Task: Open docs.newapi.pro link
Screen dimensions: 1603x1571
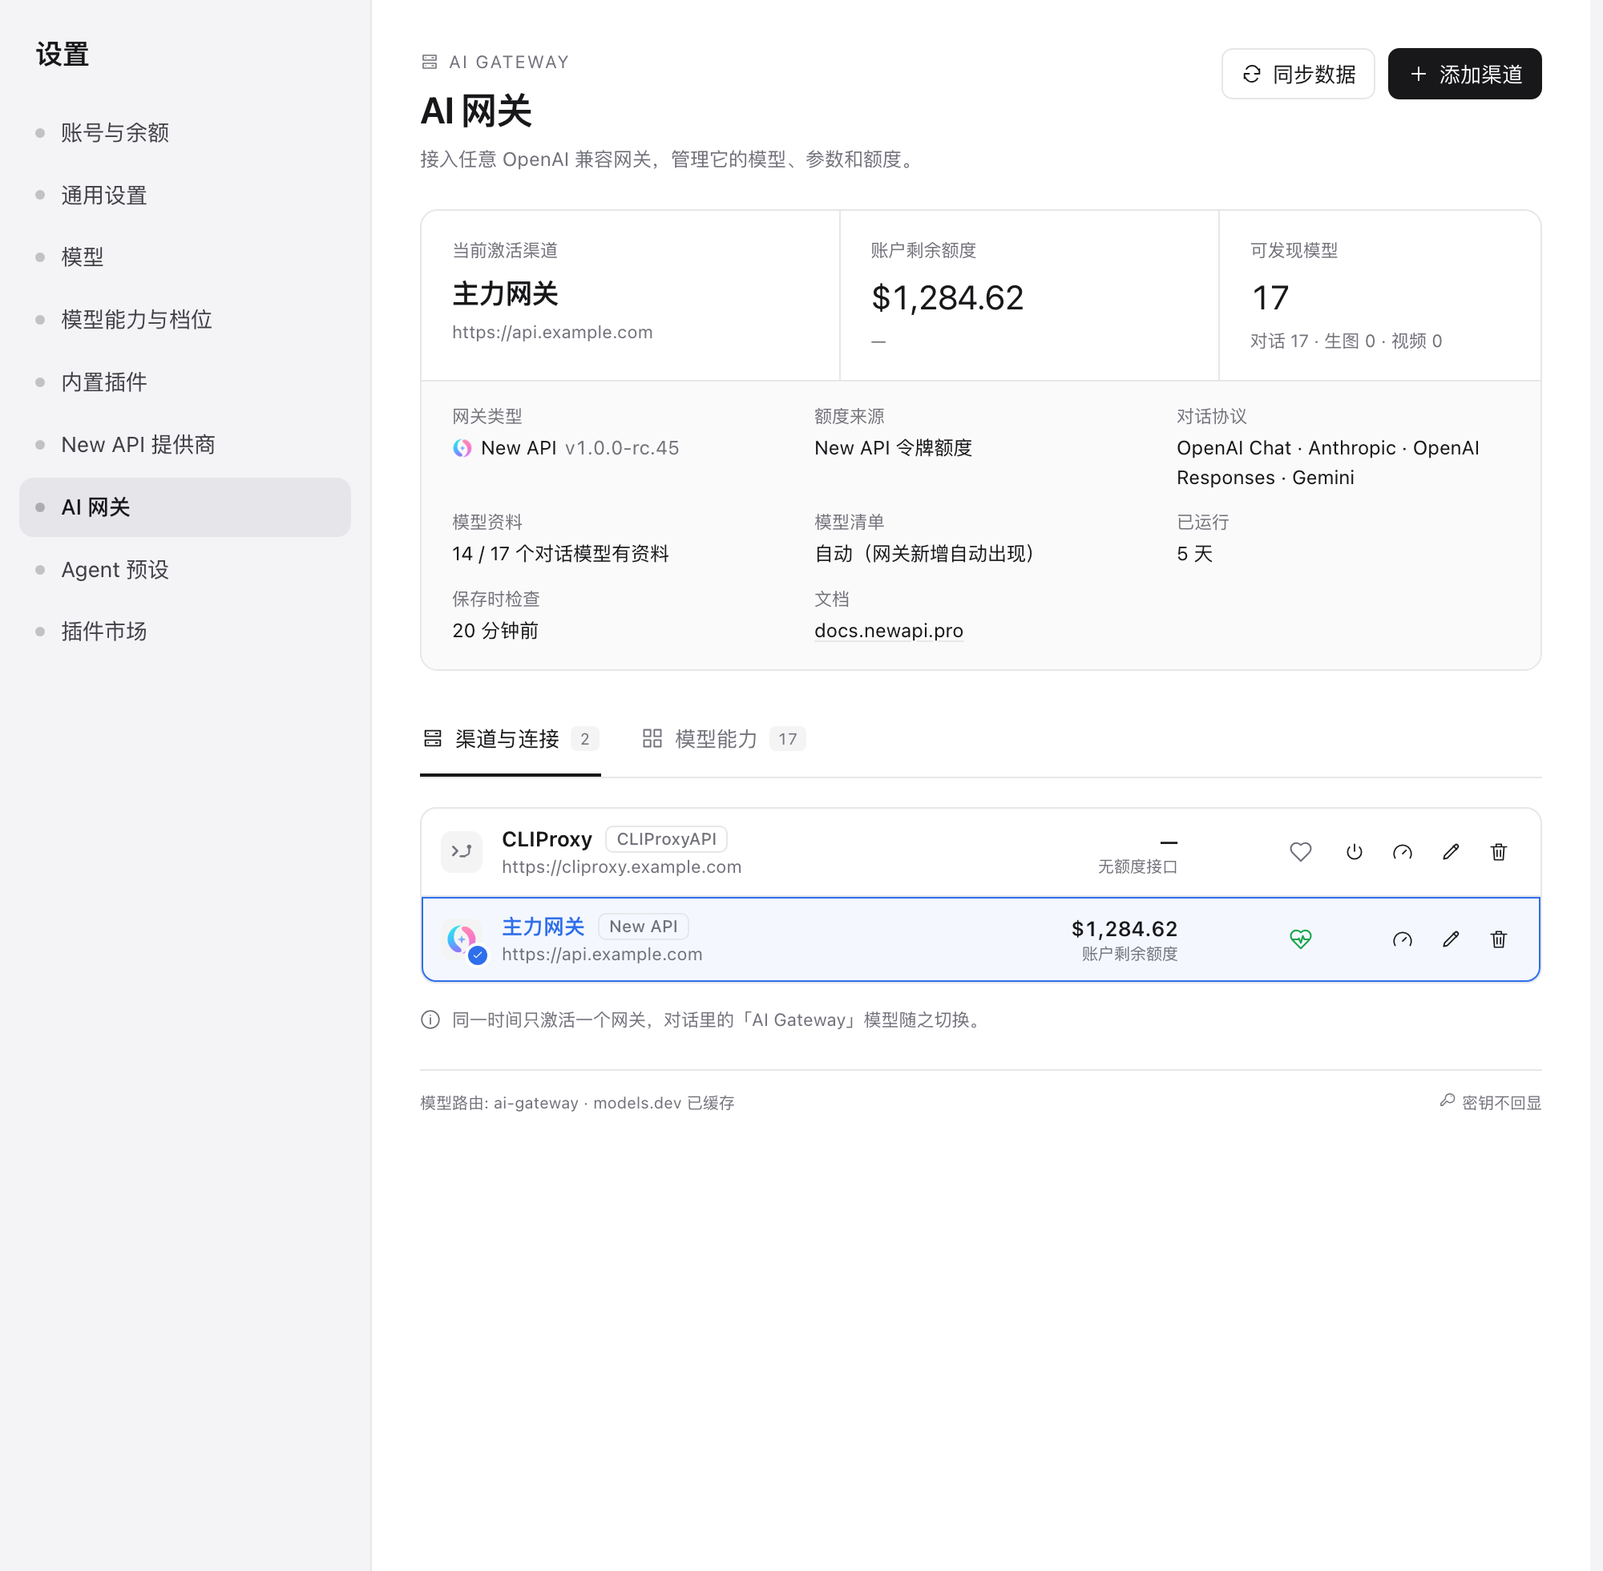Action: [889, 630]
